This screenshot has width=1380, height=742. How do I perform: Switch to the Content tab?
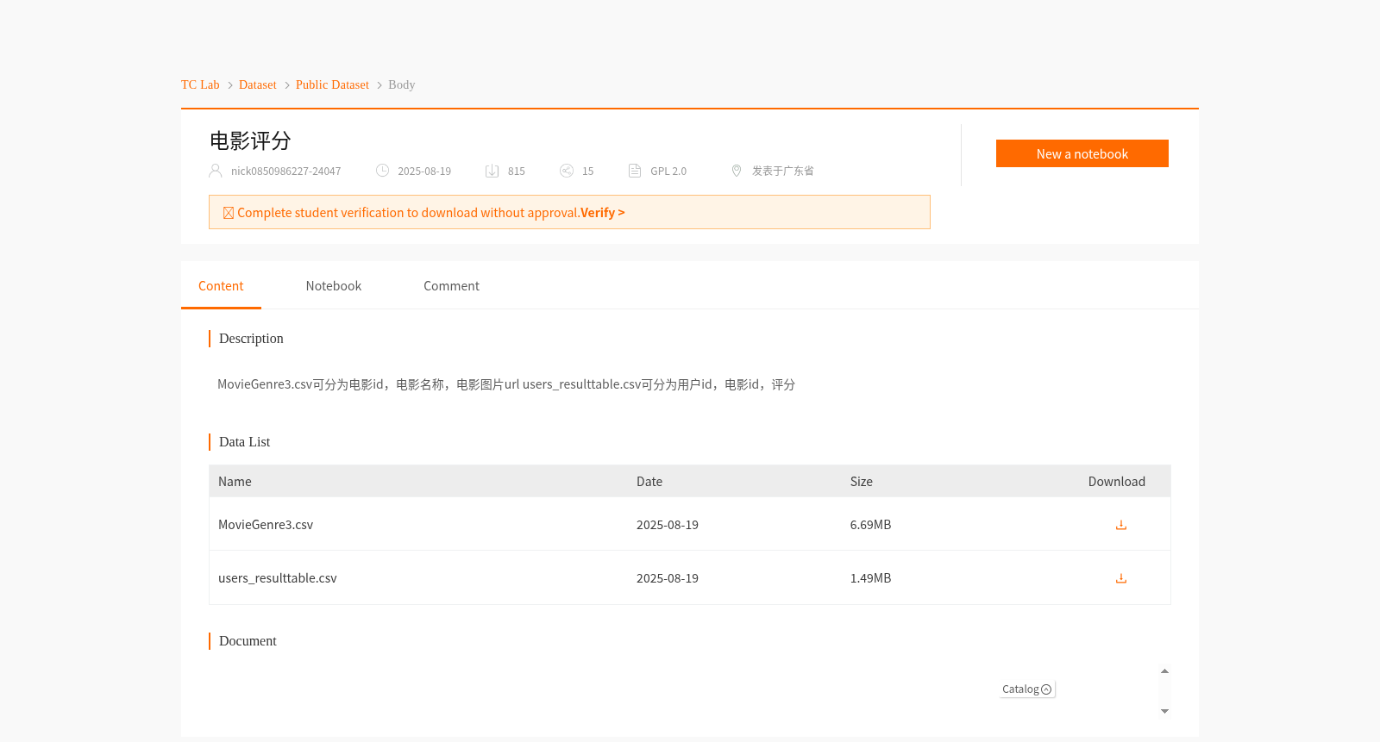221,286
